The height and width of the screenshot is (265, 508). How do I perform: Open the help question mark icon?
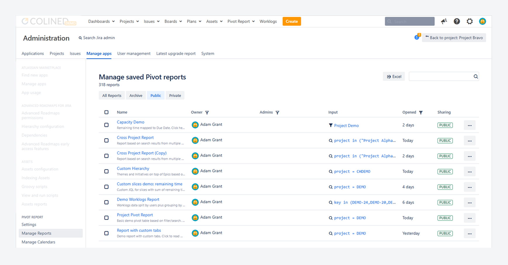(x=457, y=21)
